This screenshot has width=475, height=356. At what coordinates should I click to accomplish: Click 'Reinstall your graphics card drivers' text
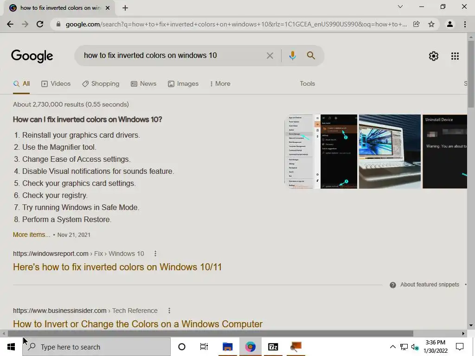click(81, 135)
